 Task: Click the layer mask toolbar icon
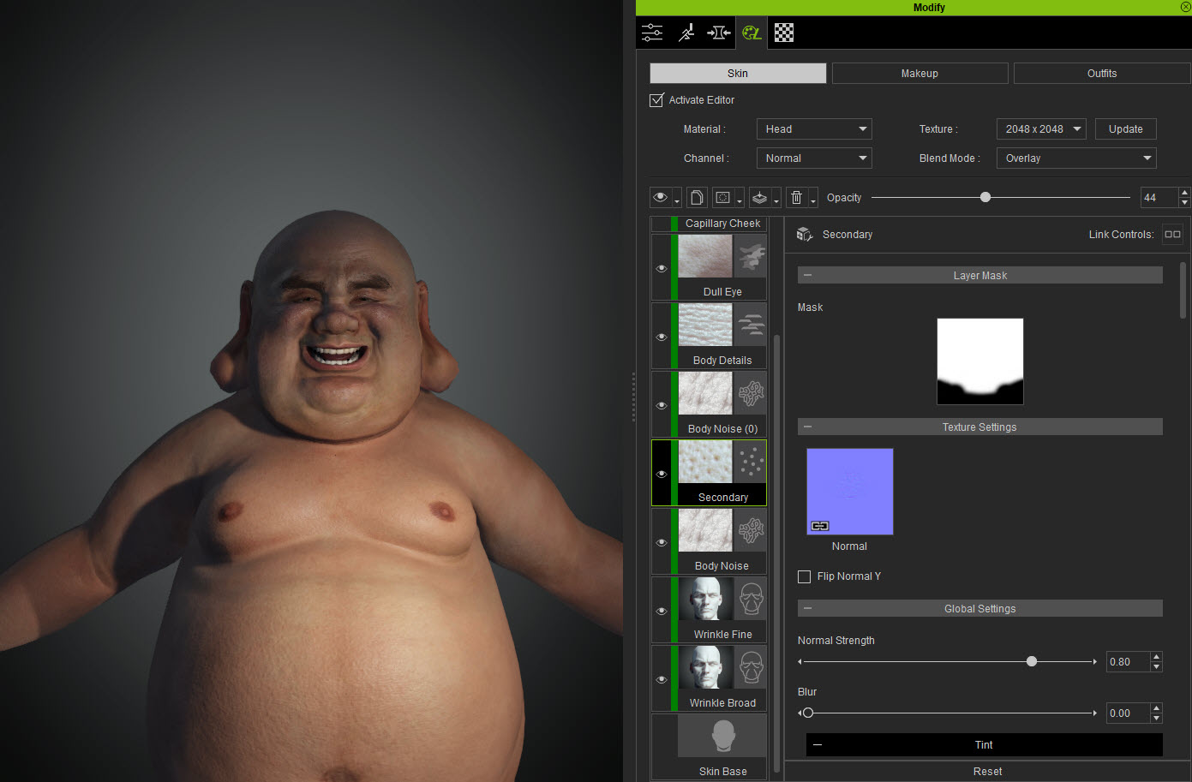(x=723, y=198)
